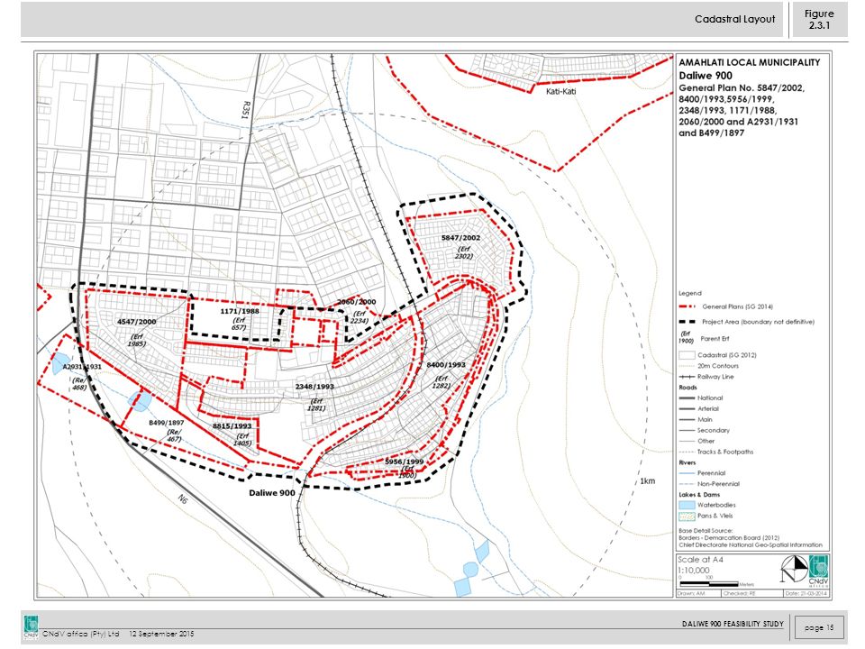865x649 pixels.
Task: Click the 'Date: 21-03-2014' field
Action: [x=806, y=593]
